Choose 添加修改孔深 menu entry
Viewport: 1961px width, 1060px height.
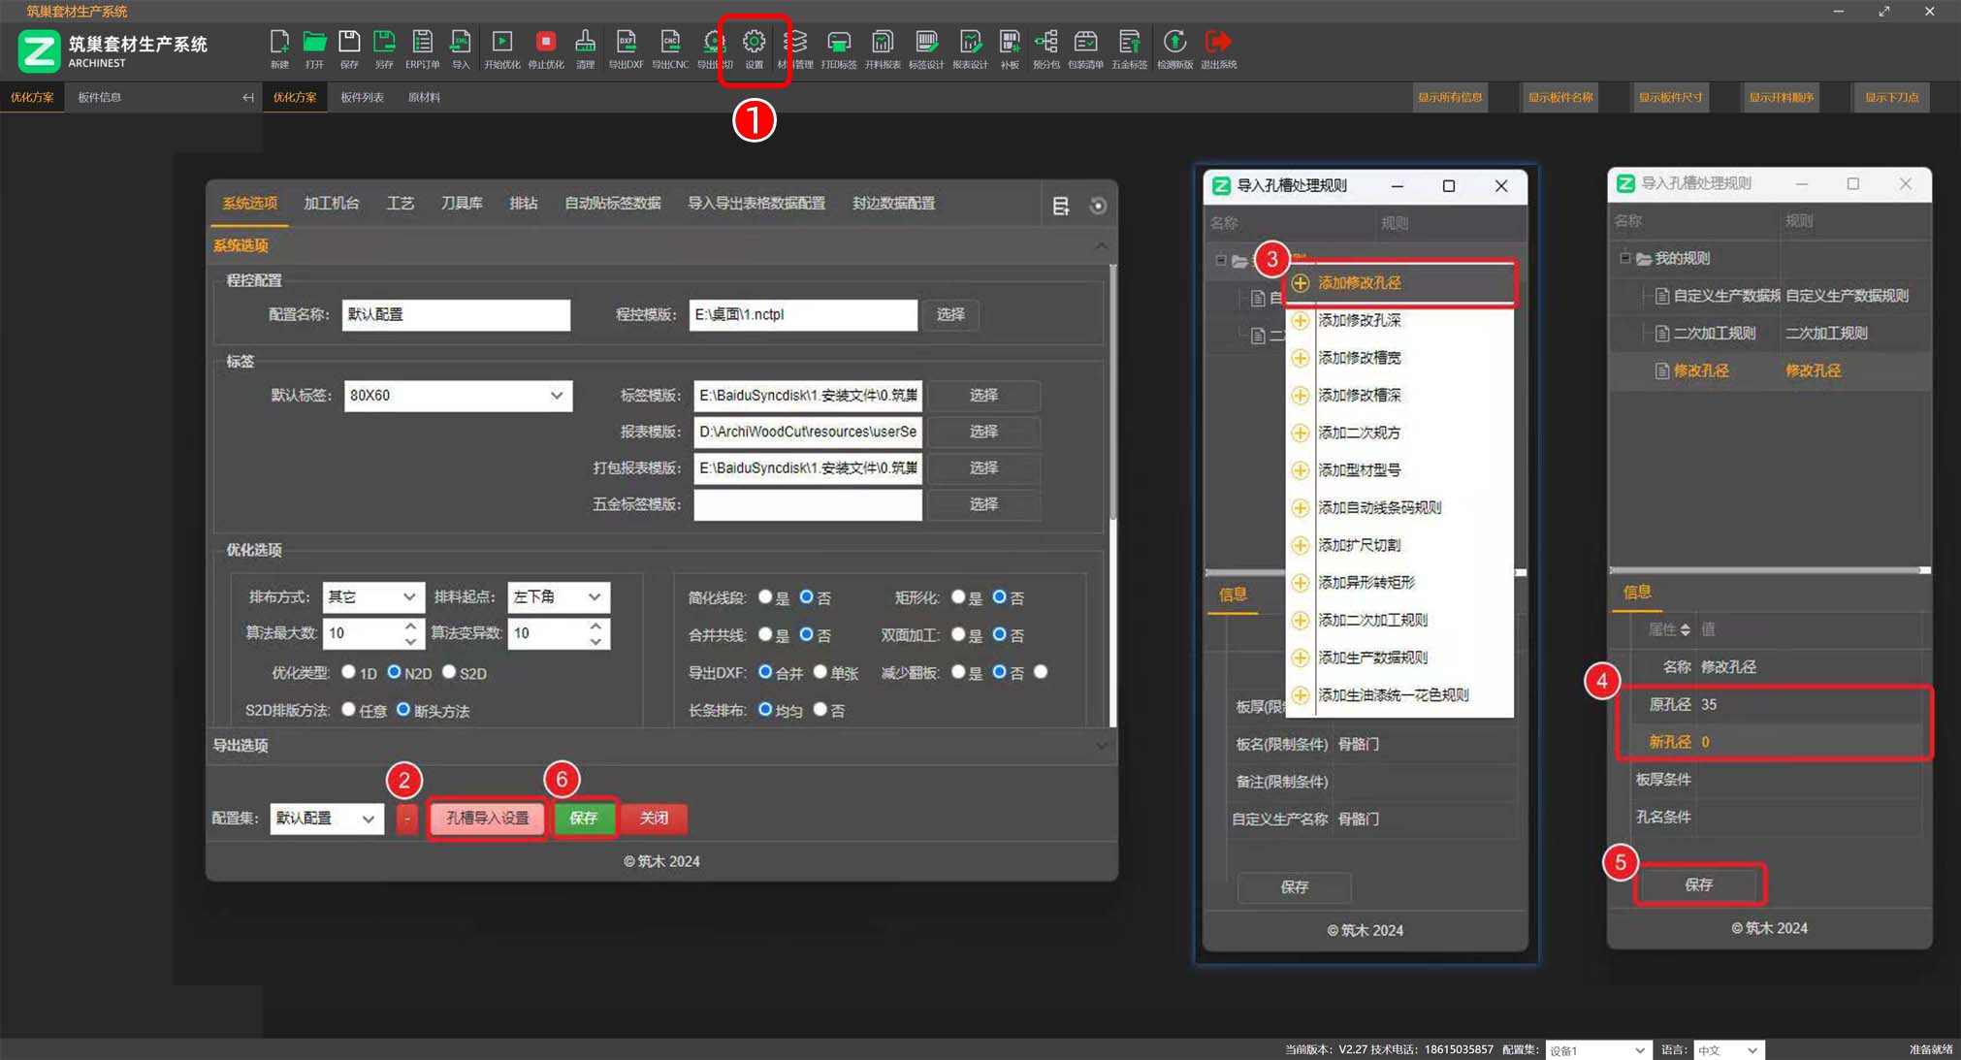point(1359,320)
